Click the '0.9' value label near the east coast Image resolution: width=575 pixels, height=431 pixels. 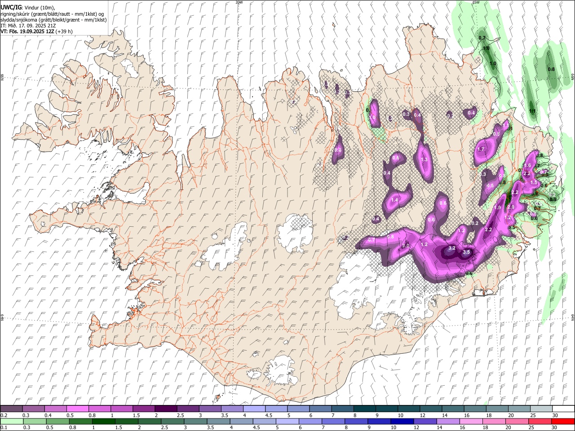[553, 199]
